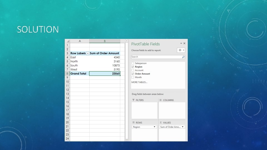
Task: Select the cell with value 4340
Action: 105,57
